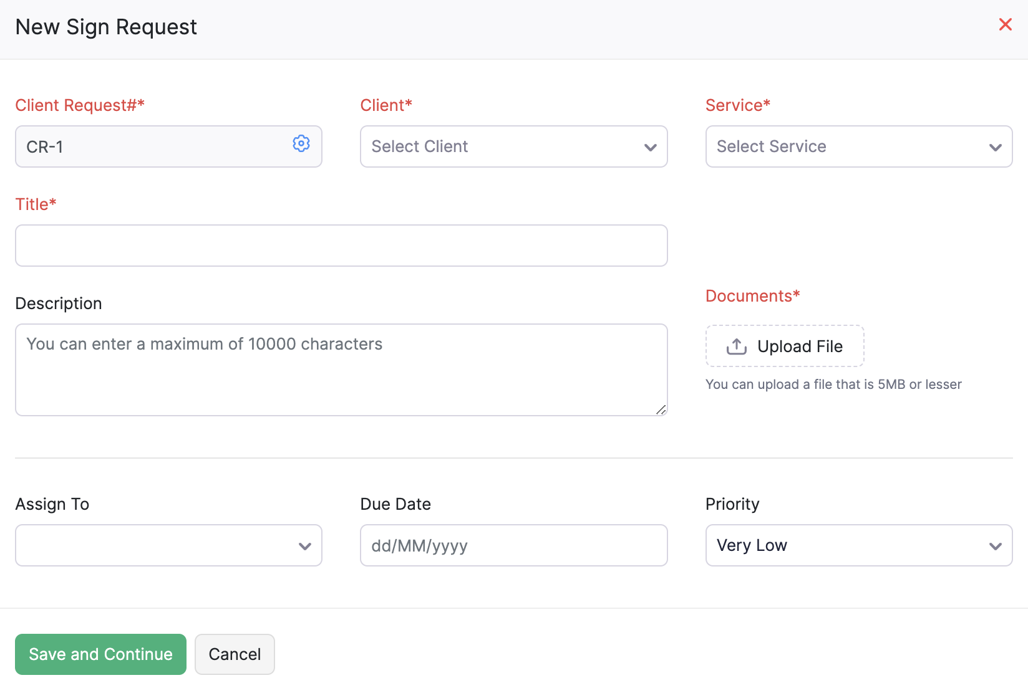Screen dimensions: 1028x693
Task: Cancel the new sign request
Action: pos(235,654)
